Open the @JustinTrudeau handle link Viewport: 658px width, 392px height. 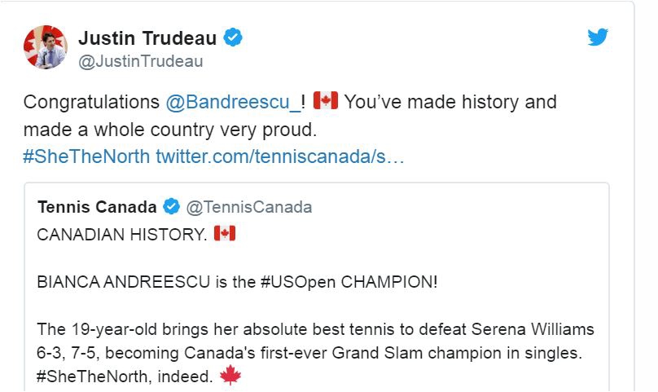(x=140, y=61)
